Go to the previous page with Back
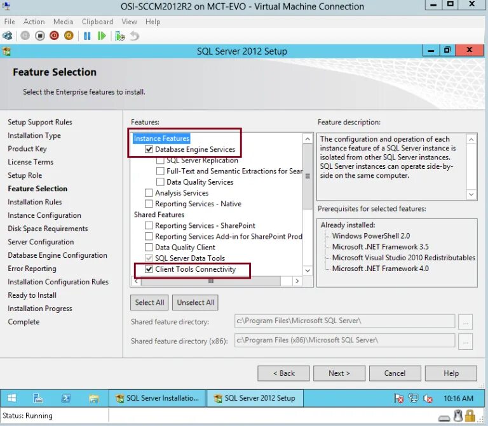This screenshot has width=488, height=426. tap(283, 373)
